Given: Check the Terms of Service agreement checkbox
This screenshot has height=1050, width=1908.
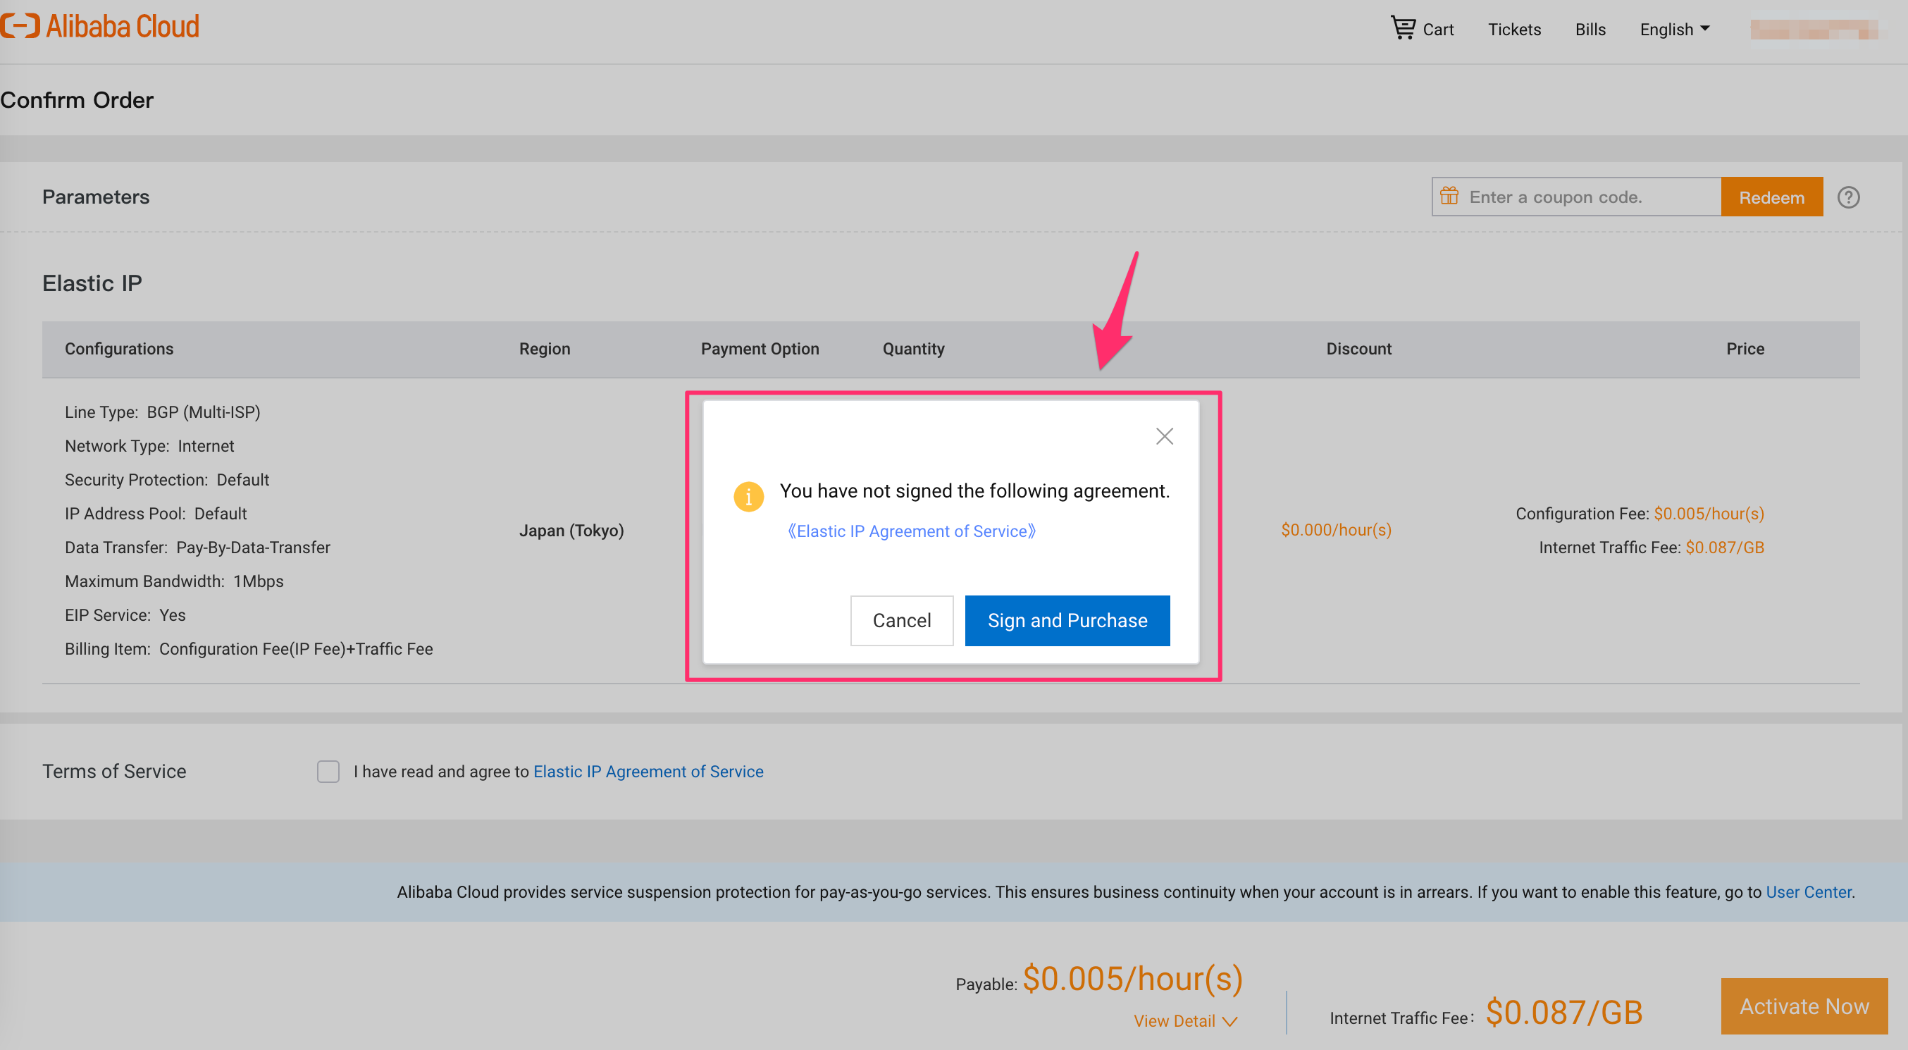Looking at the screenshot, I should (328, 772).
